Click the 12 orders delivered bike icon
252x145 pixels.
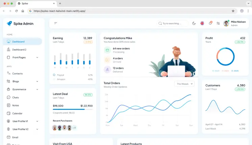click(x=107, y=70)
